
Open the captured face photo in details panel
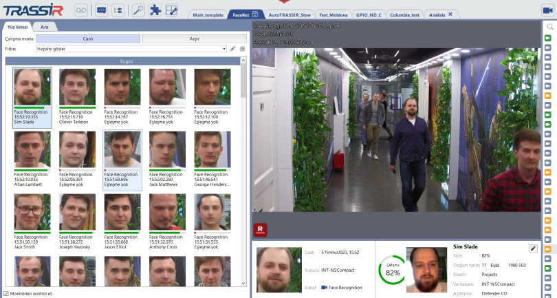tap(279, 270)
